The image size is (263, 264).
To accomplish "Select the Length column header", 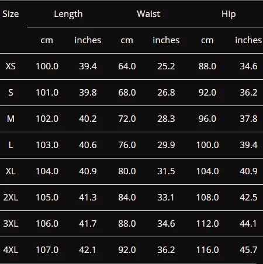I will coord(68,14).
